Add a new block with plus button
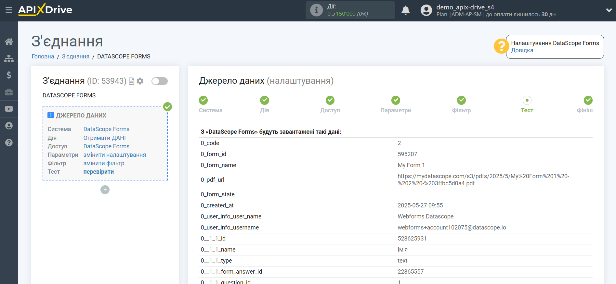The height and width of the screenshot is (284, 616). pos(105,190)
